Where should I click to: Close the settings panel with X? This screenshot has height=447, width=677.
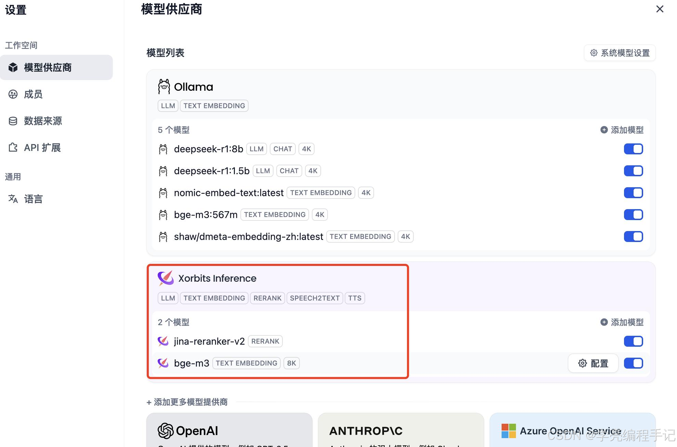coord(660,9)
